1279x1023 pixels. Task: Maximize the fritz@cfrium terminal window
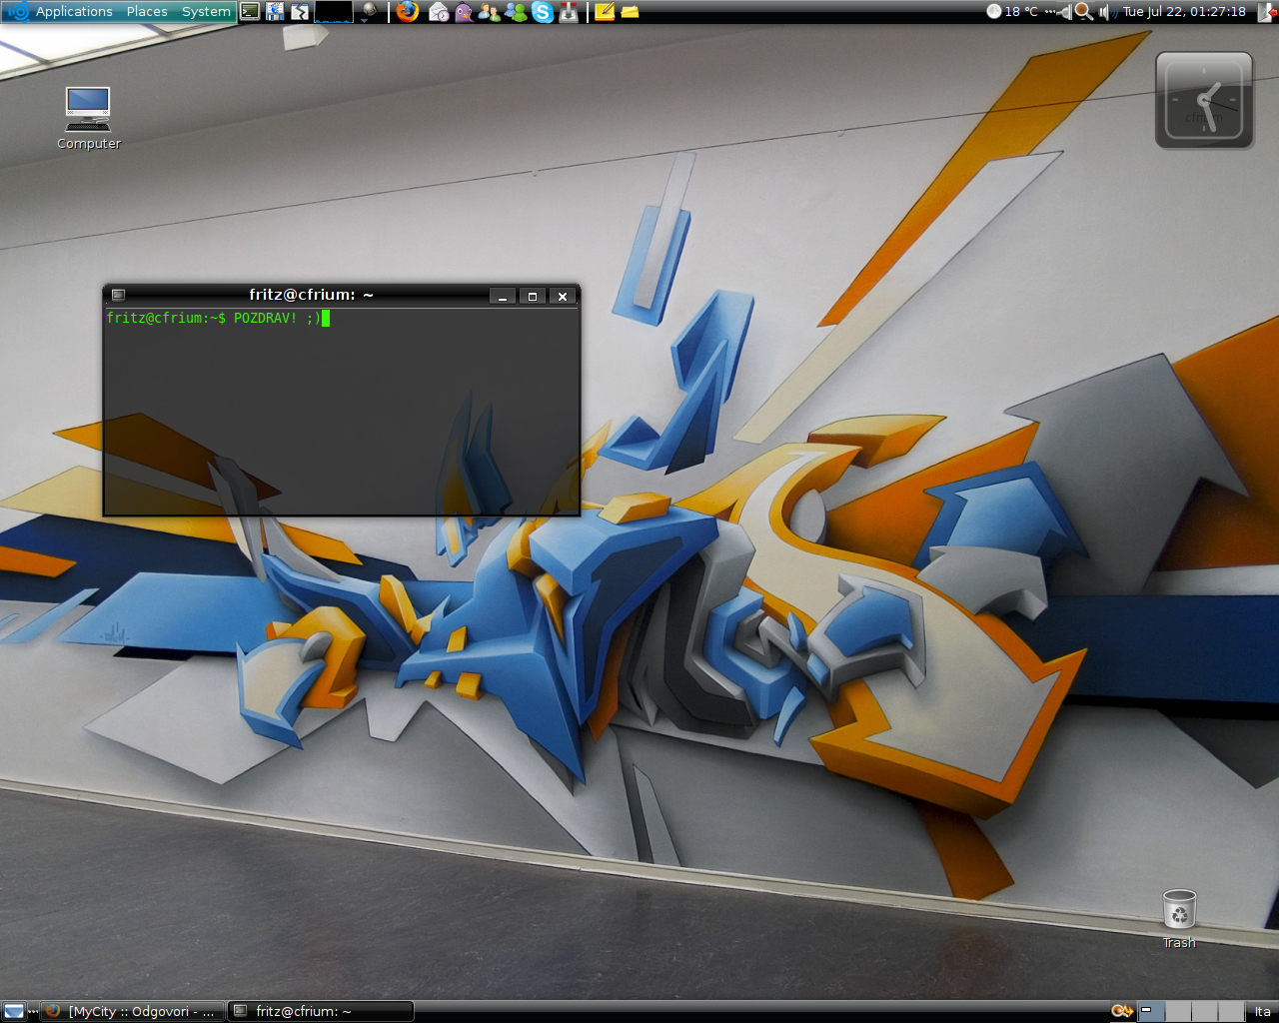(x=533, y=296)
